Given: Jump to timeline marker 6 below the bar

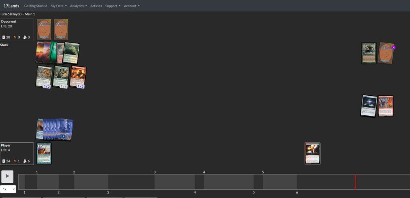Looking at the screenshot, I should 297,193.
